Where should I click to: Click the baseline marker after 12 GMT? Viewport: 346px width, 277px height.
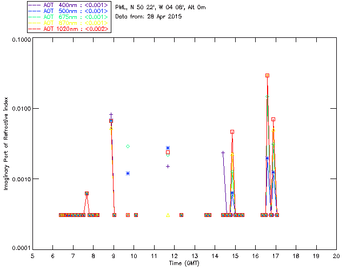pyautogui.click(x=181, y=215)
